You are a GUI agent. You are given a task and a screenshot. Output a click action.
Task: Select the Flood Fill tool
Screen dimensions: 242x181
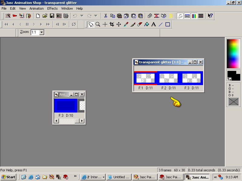pos(147,24)
